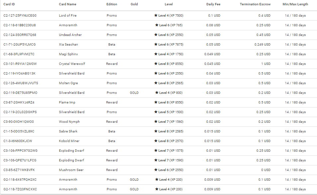Sort by Termination Escrow header
Image resolution: width=317 pixels, height=195 pixels.
(255, 4)
